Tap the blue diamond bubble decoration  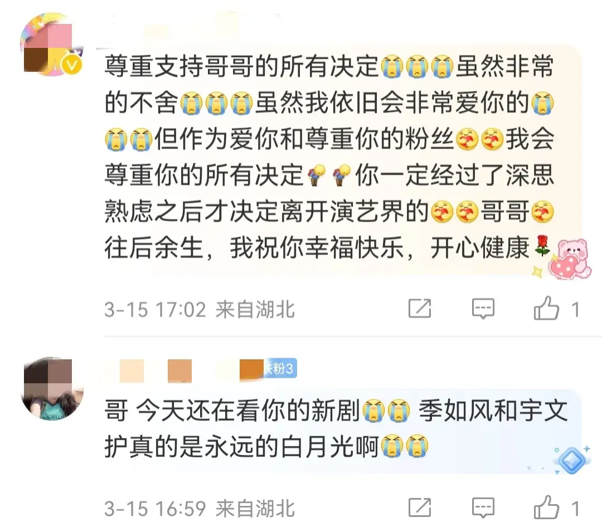point(572,460)
